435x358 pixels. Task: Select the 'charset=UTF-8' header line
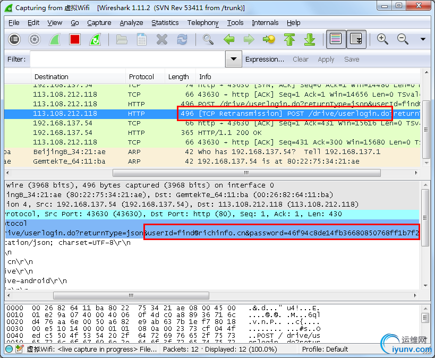coord(212,243)
